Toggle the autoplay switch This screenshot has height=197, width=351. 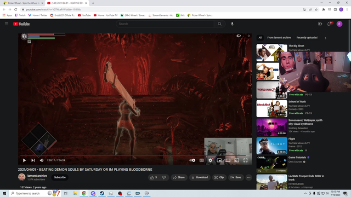tap(193, 160)
